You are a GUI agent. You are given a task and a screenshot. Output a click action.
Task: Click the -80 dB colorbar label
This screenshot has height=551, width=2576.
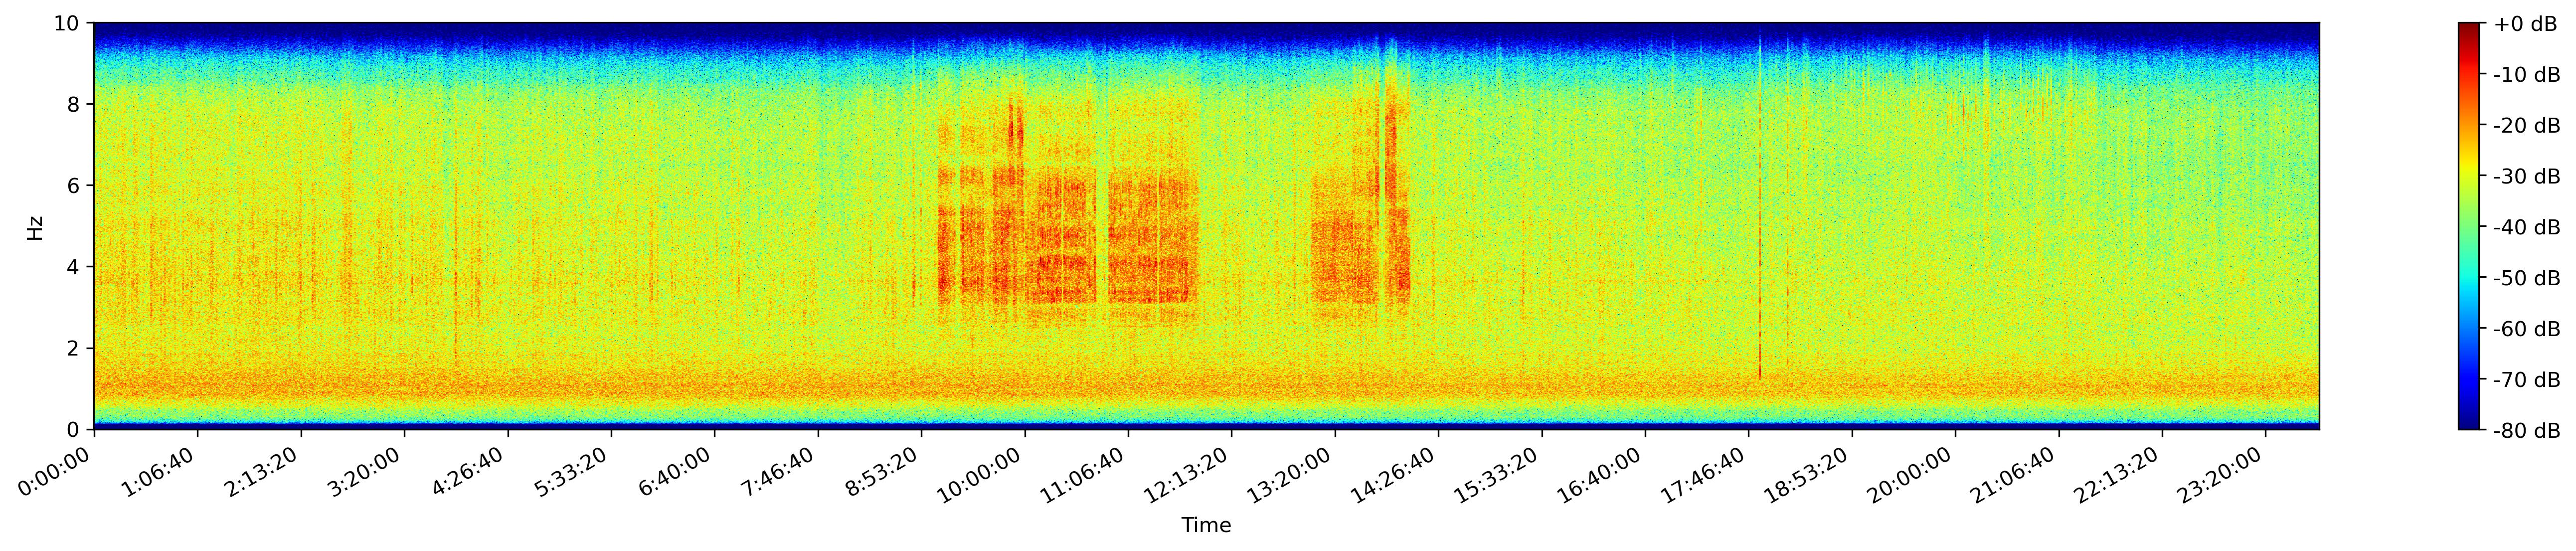tap(2527, 431)
